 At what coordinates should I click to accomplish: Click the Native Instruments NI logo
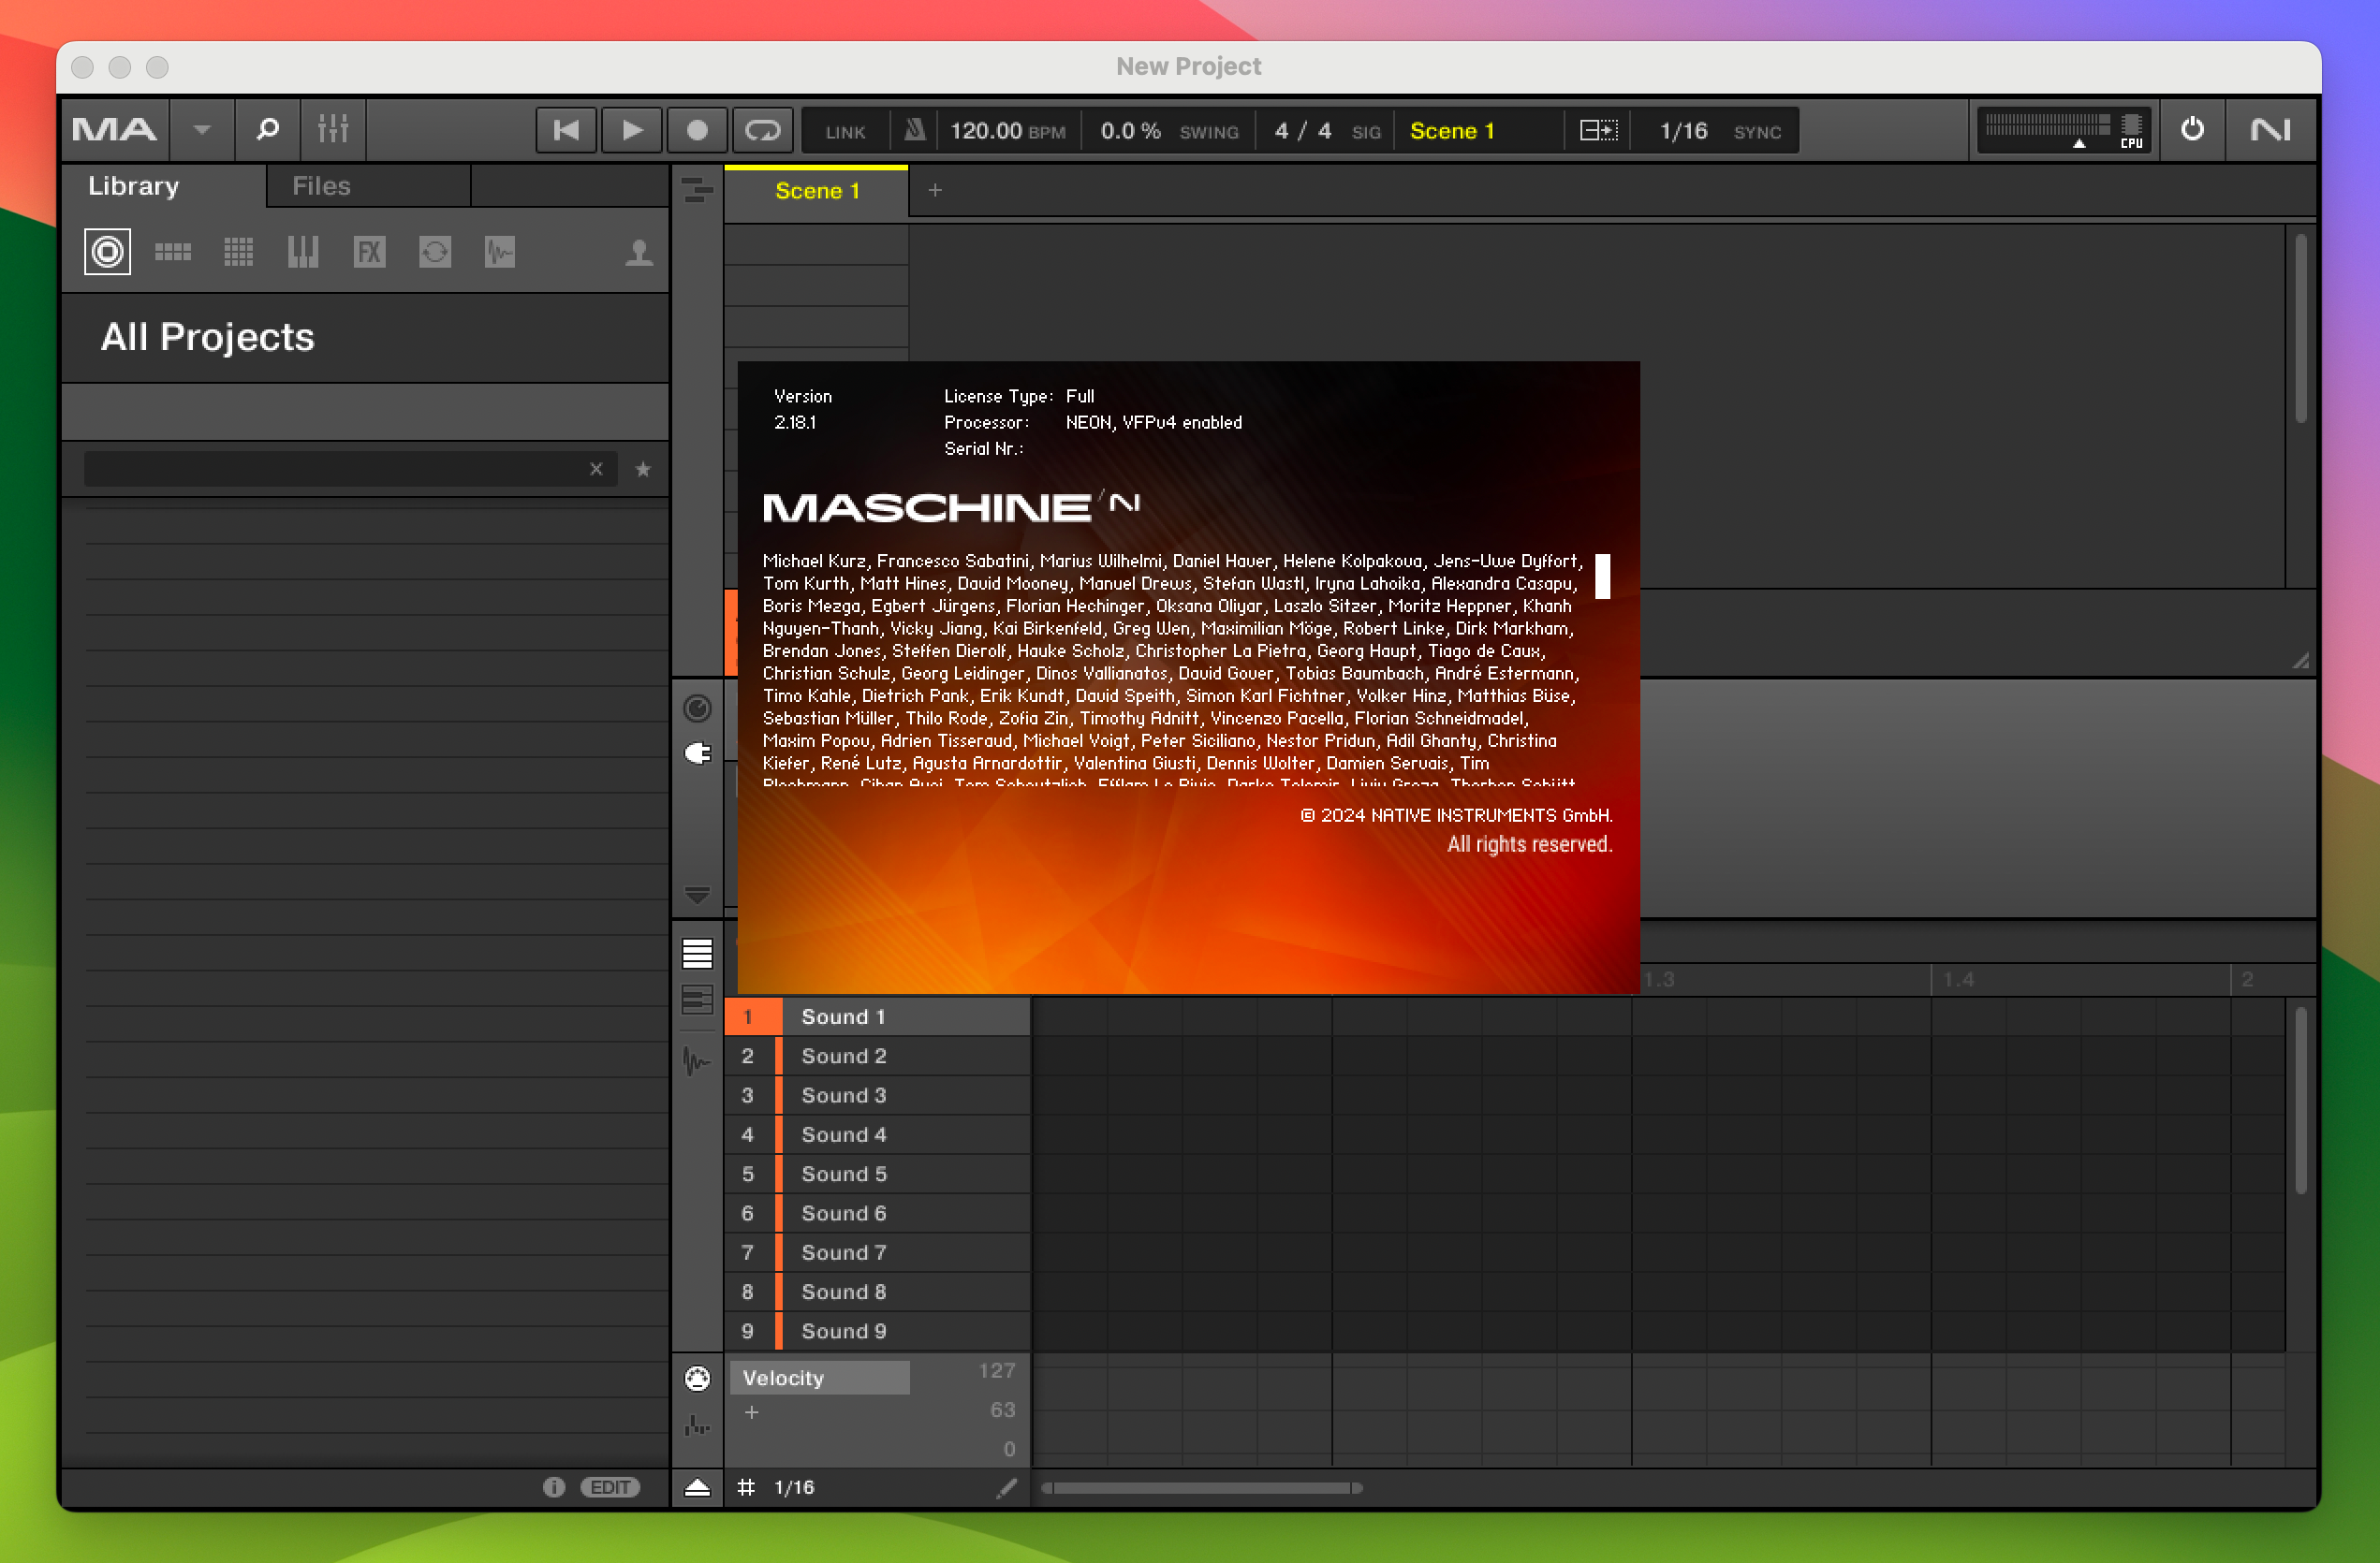[x=2271, y=130]
